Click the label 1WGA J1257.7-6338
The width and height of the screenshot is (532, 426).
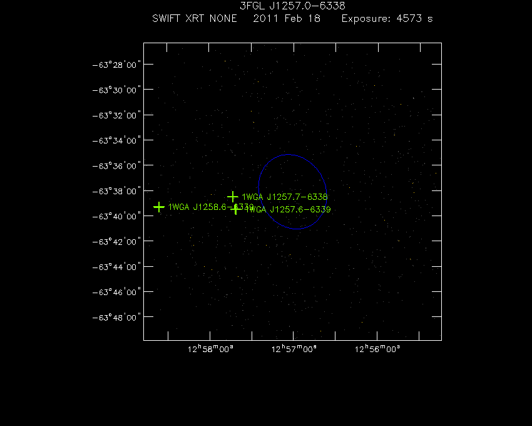tap(285, 197)
